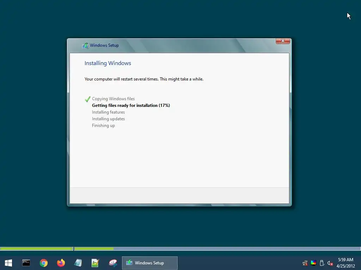
Task: Launch Command Prompt from taskbar
Action: (x=26, y=263)
